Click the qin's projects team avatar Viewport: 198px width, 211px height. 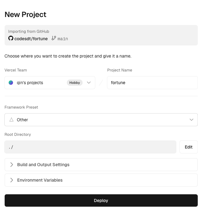point(11,83)
